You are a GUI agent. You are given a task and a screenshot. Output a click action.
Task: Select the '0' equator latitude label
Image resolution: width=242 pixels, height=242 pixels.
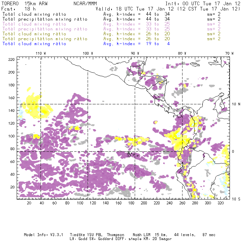click(233, 151)
